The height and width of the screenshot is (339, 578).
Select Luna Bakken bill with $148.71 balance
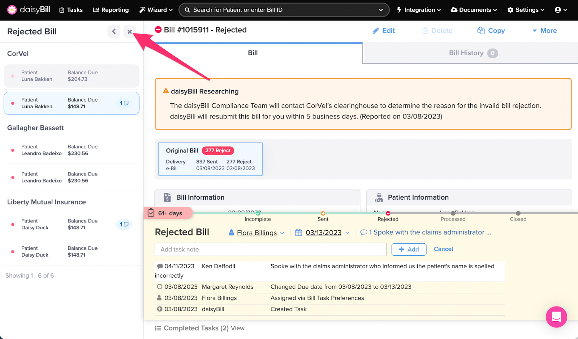72,103
